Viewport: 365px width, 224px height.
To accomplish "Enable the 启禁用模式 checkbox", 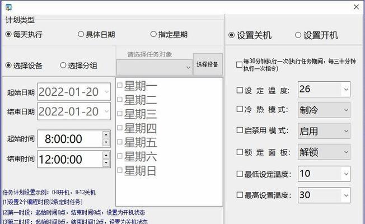I will [x=240, y=130].
